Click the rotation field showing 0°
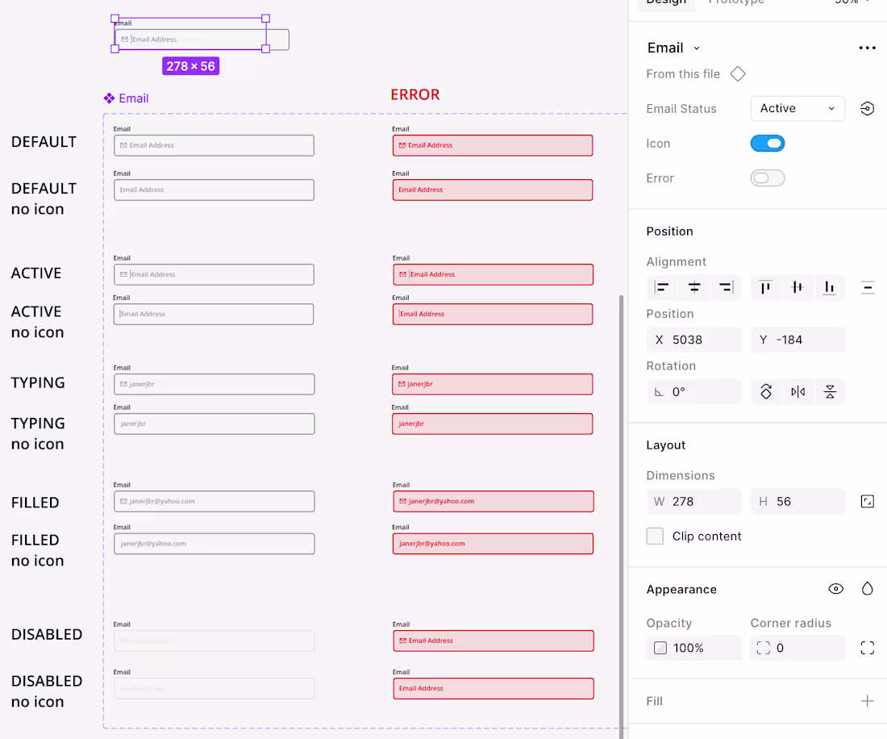Screen dimensions: 887x739 [x=694, y=391]
